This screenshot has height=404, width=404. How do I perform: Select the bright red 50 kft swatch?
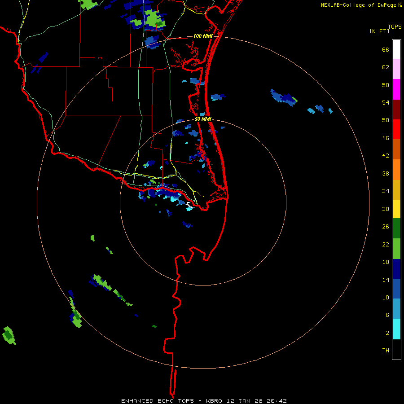(396, 129)
